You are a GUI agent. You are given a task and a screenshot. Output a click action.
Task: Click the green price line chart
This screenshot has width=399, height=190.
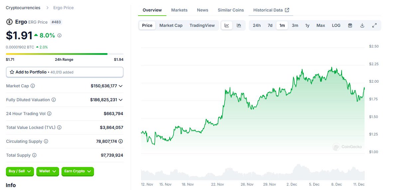click(x=253, y=106)
